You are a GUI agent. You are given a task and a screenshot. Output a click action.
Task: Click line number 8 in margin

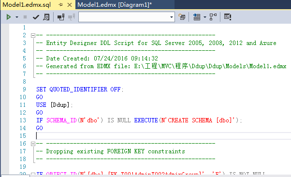point(24,82)
